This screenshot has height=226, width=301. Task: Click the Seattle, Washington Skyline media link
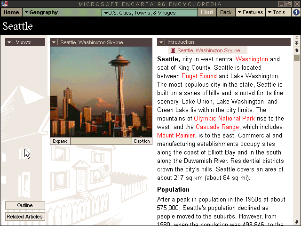209,50
